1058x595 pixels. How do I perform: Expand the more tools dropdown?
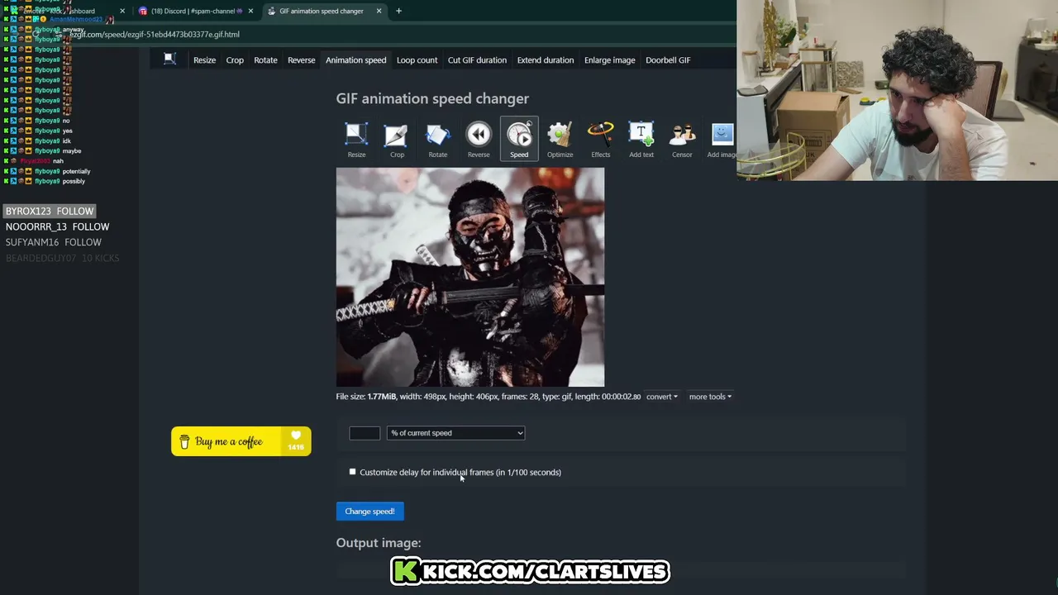[x=710, y=397]
